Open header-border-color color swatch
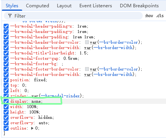The width and height of the screenshot is (166, 138). coord(87,42)
